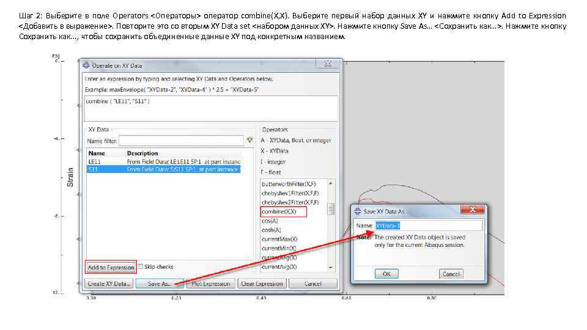
Task: Click the Description column header
Action: 142,153
